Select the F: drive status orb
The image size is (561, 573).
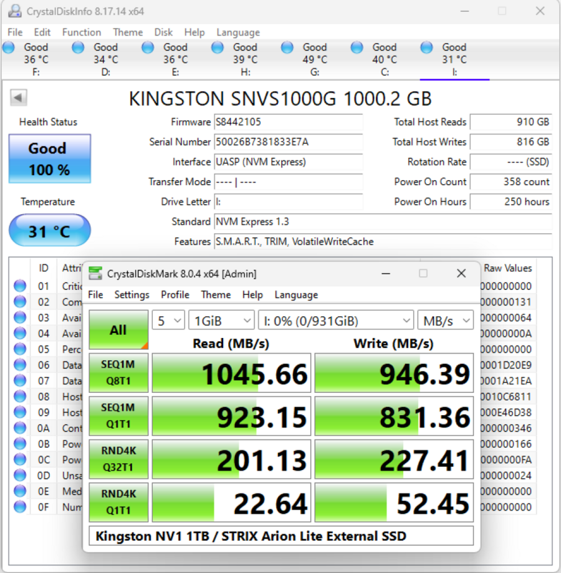[x=8, y=47]
